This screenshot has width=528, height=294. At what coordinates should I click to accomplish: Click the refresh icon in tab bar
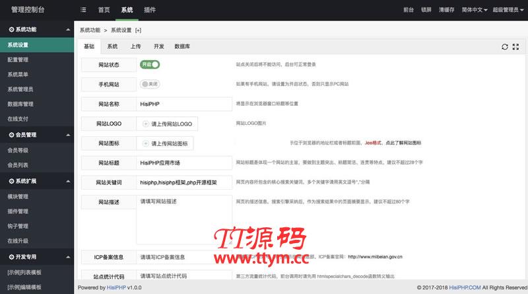[x=504, y=47]
